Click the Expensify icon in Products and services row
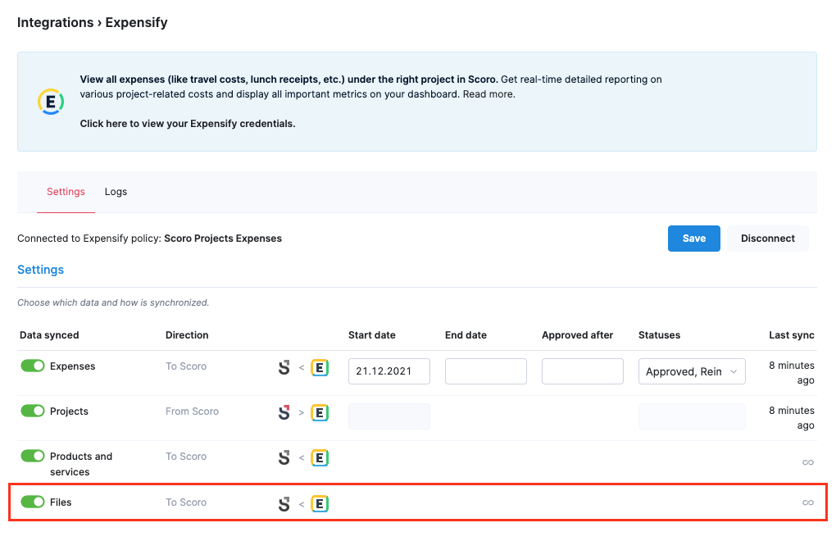The height and width of the screenshot is (541, 836). pos(320,457)
